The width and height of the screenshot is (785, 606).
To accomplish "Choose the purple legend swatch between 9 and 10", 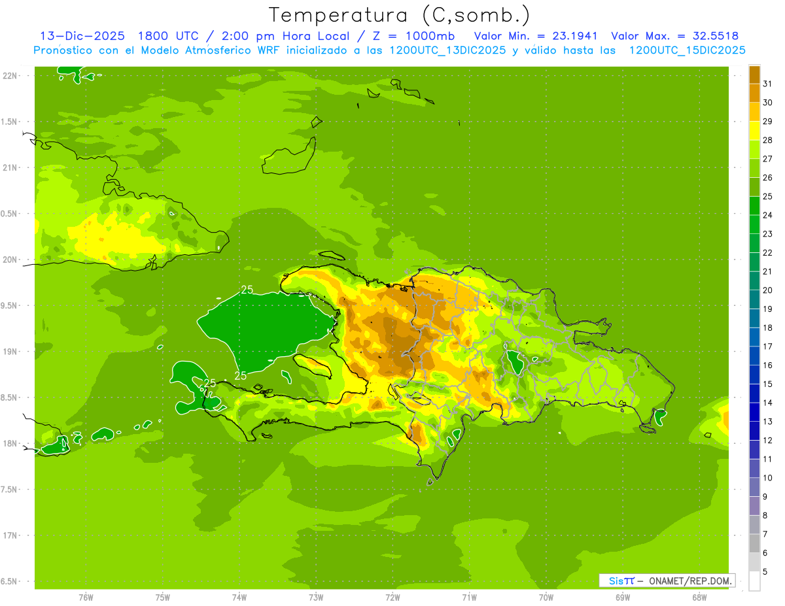I will tap(754, 487).
